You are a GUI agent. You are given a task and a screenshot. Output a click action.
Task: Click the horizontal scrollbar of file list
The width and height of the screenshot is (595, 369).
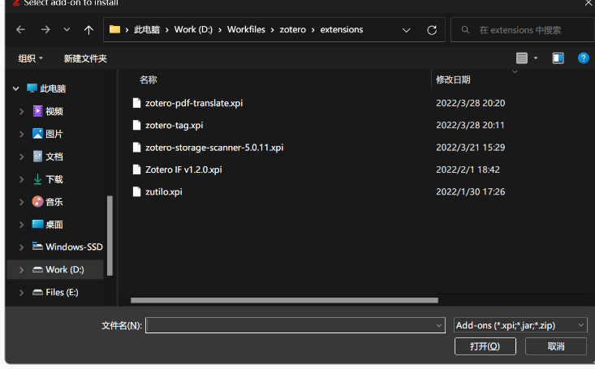(x=284, y=300)
